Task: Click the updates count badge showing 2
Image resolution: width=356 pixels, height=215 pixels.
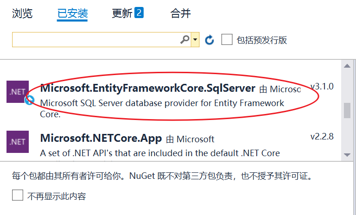Action: pos(139,13)
